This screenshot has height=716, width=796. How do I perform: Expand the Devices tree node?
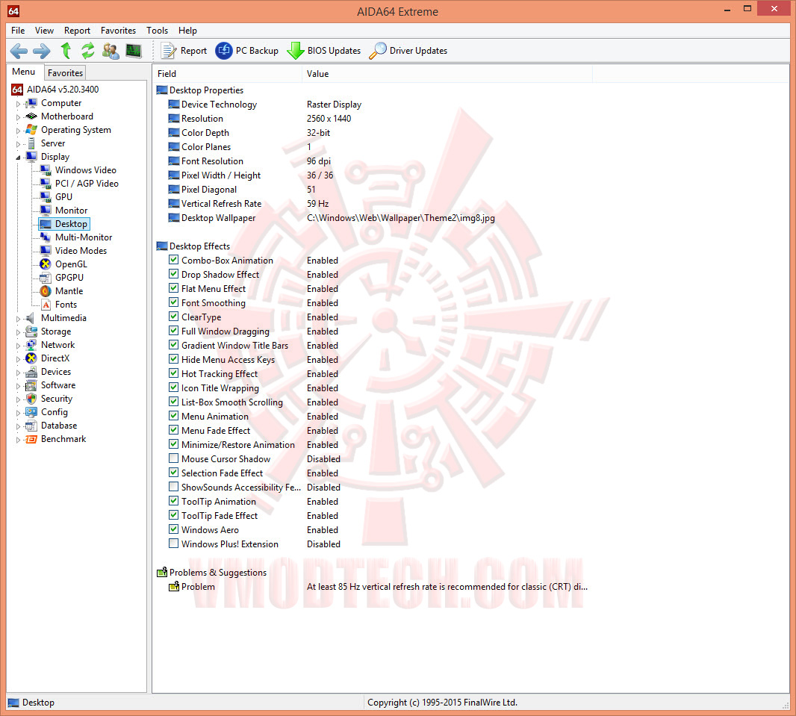(18, 373)
